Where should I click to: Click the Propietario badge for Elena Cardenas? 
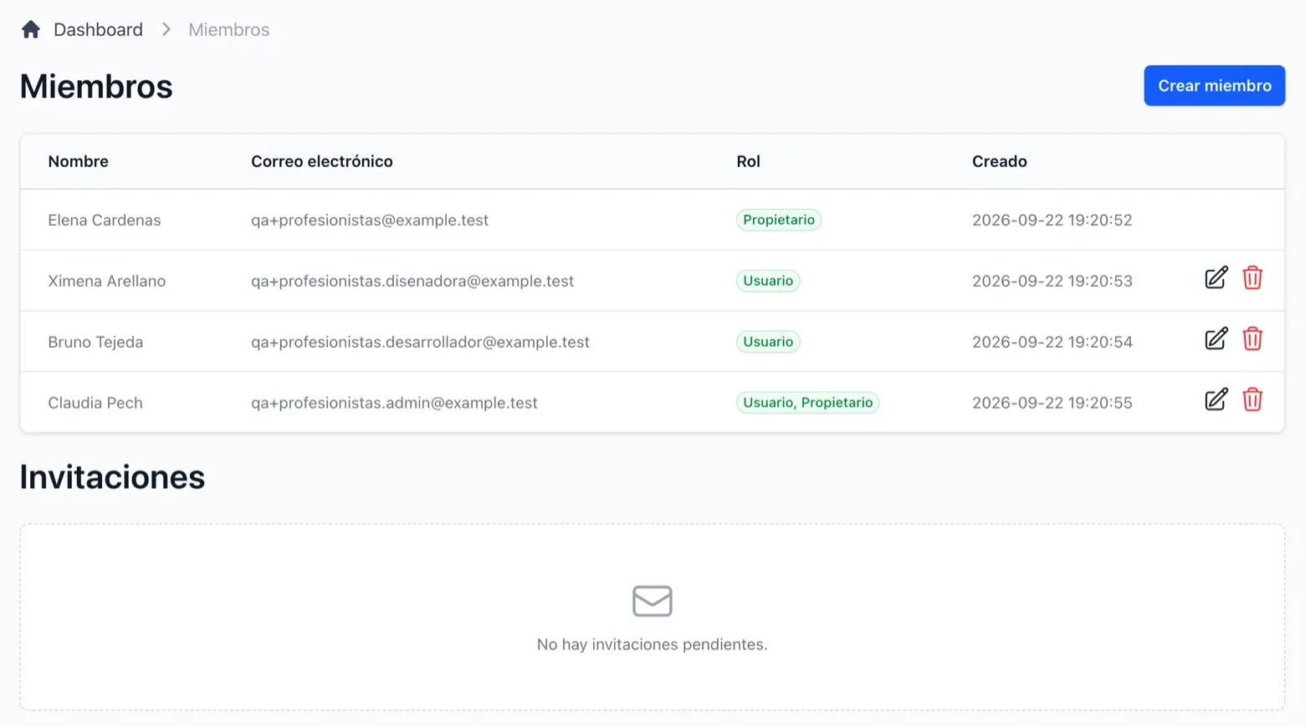coord(779,220)
